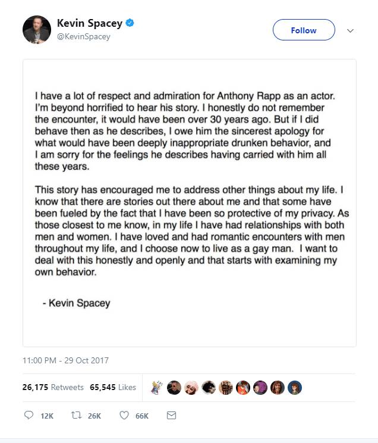Open Kevin Spacey's profile avatar
Screen dimensions: 378x443
[x=36, y=29]
